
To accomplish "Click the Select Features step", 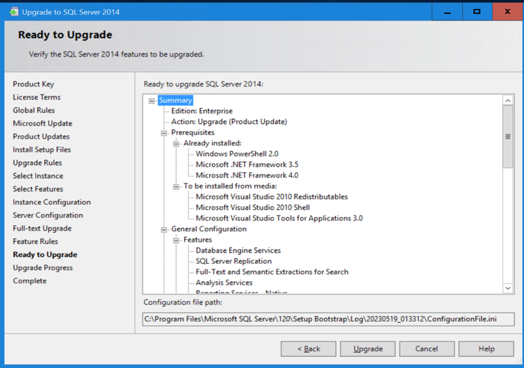I will point(38,189).
